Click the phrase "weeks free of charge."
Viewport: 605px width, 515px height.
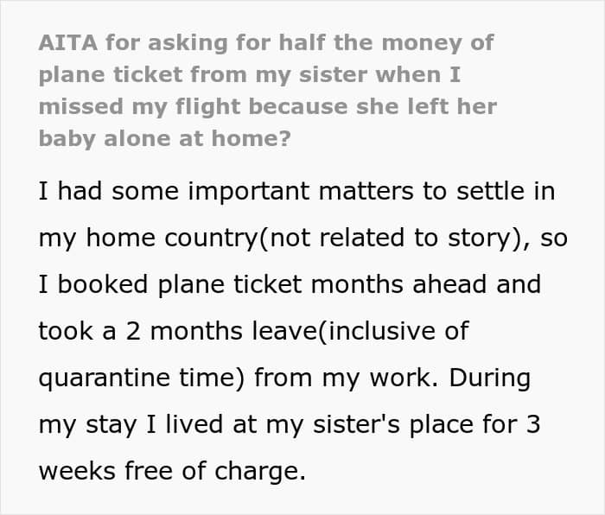click(172, 472)
